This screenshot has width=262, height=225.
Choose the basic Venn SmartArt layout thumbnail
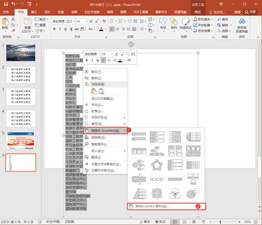point(175,193)
